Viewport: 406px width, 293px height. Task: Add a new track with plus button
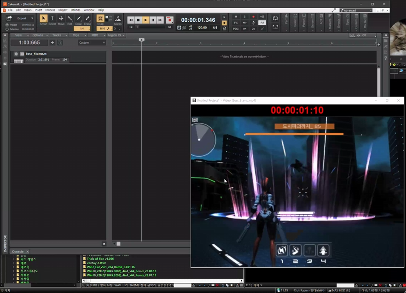[52, 42]
